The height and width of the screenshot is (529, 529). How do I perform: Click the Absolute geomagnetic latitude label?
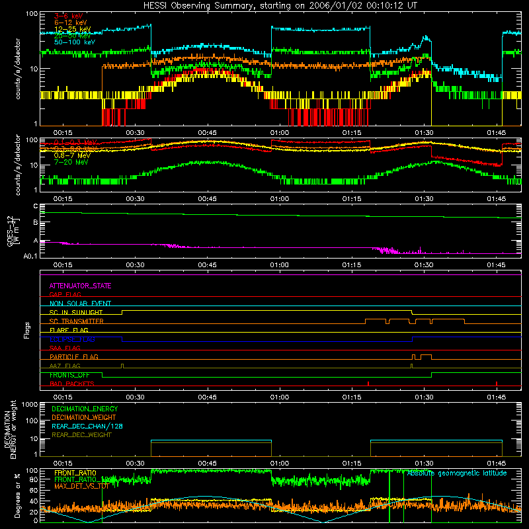click(x=457, y=473)
